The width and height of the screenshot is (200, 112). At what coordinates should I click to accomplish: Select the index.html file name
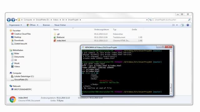(x=61, y=41)
